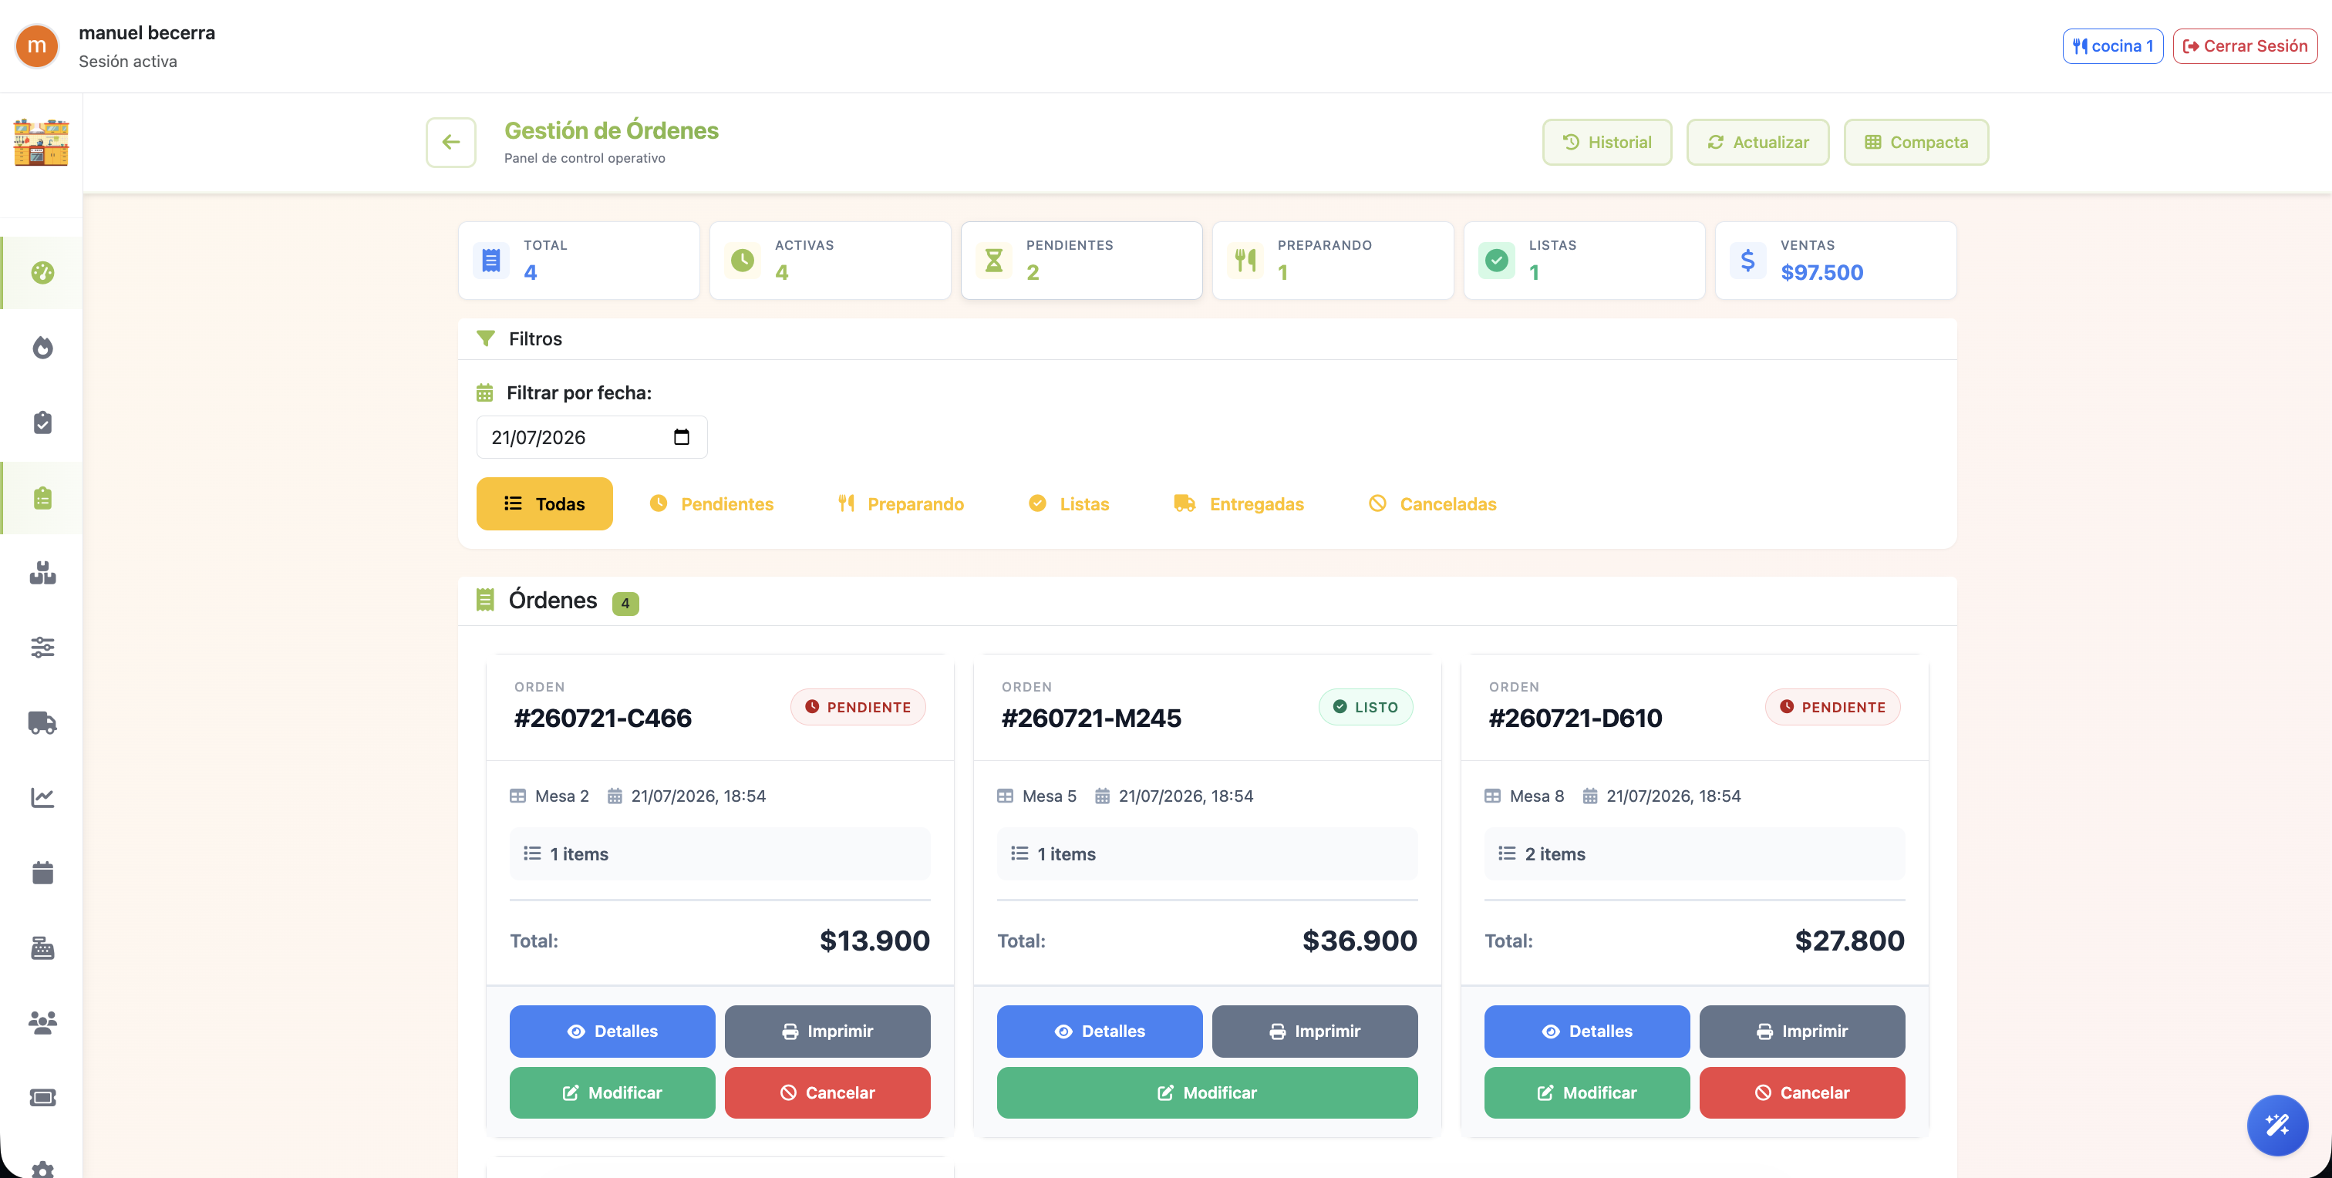Click the kitchen logo image
Image resolution: width=2332 pixels, height=1178 pixels.
[x=41, y=142]
